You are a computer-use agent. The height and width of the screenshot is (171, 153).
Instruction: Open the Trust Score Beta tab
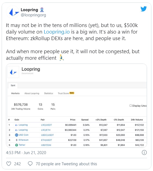(66, 93)
